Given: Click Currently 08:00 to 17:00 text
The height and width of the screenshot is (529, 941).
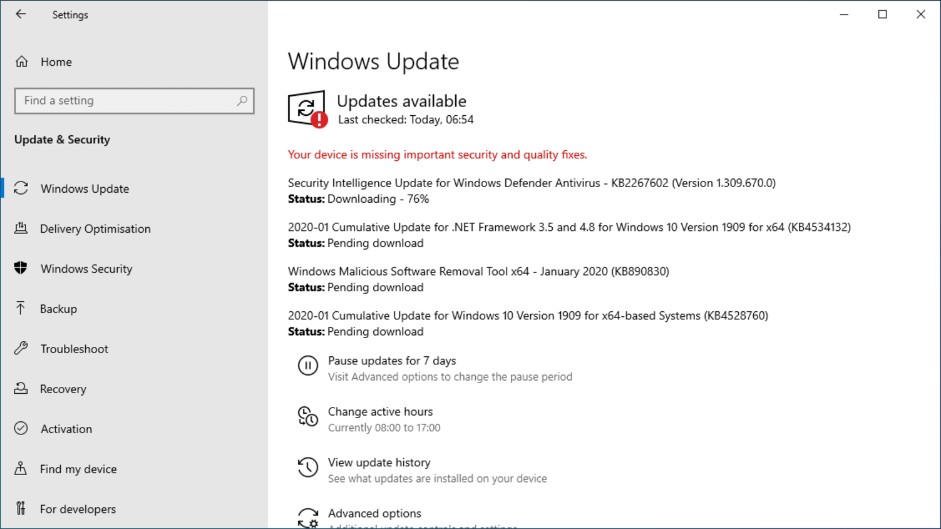Looking at the screenshot, I should tap(384, 428).
